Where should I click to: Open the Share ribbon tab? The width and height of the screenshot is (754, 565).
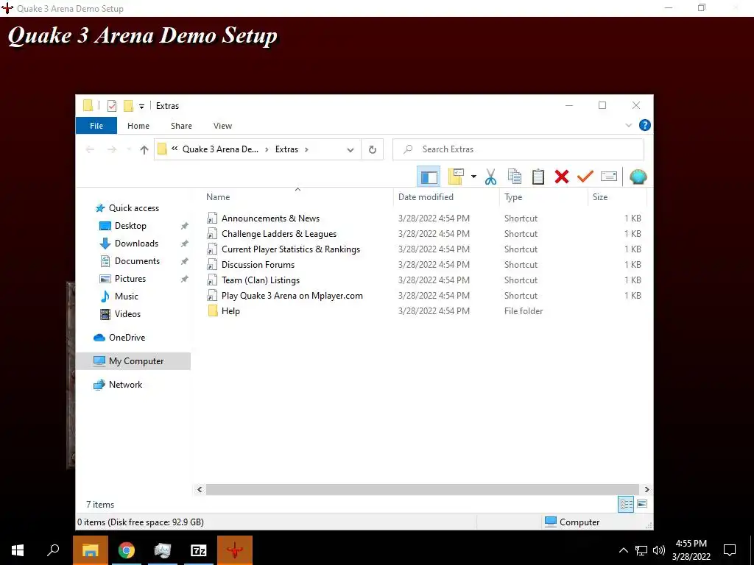click(181, 126)
